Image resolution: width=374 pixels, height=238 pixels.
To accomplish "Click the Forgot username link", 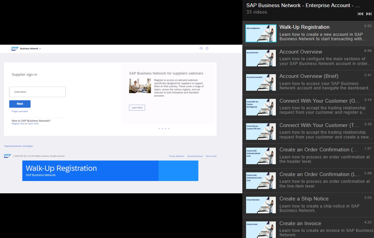I will pos(20,111).
